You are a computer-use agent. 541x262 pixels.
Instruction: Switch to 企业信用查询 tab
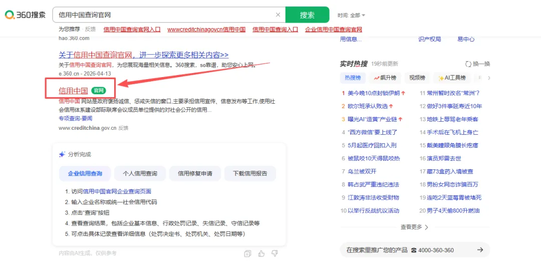[85, 174]
